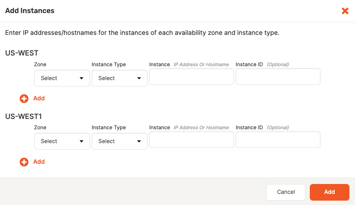Click the US-WEST1 section heading
Screen dimensions: 355x205
pyautogui.click(x=23, y=117)
